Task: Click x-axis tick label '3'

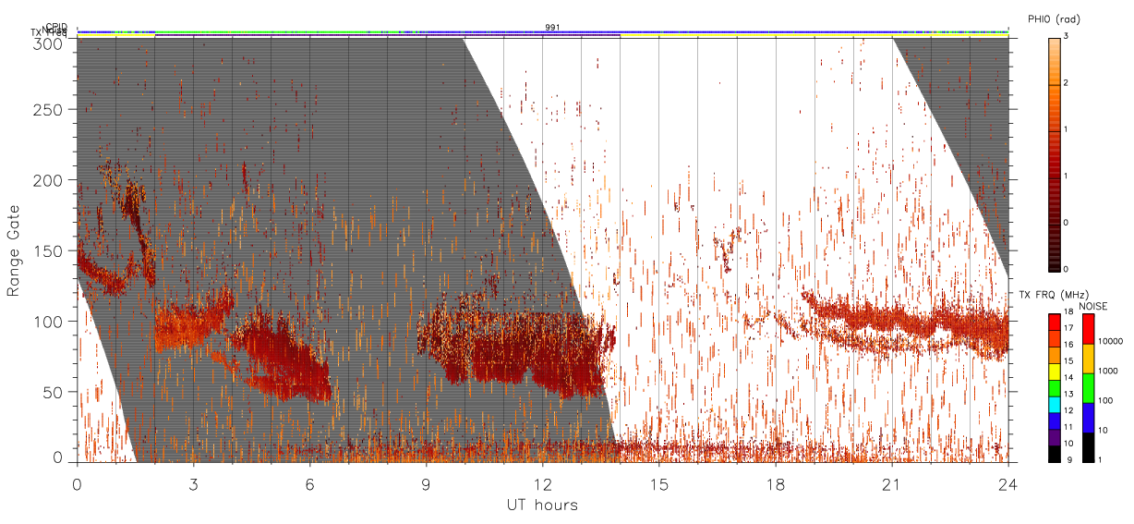Action: tap(194, 484)
